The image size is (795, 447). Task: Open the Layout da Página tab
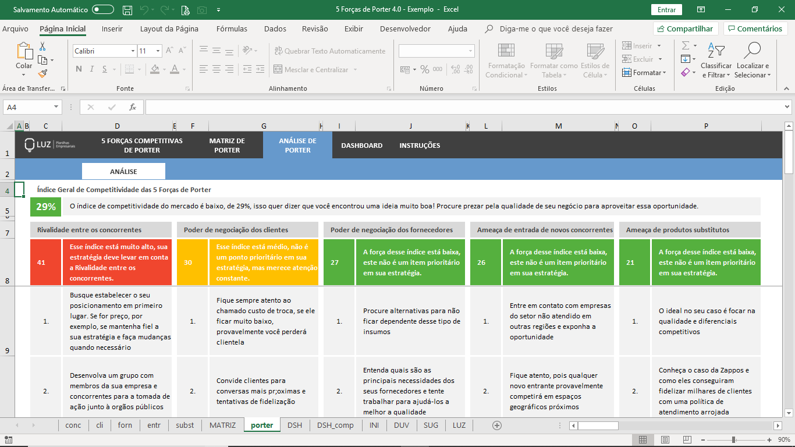click(x=169, y=29)
